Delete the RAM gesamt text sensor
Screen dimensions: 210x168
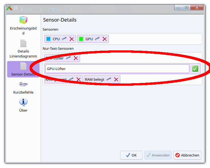point(78,79)
